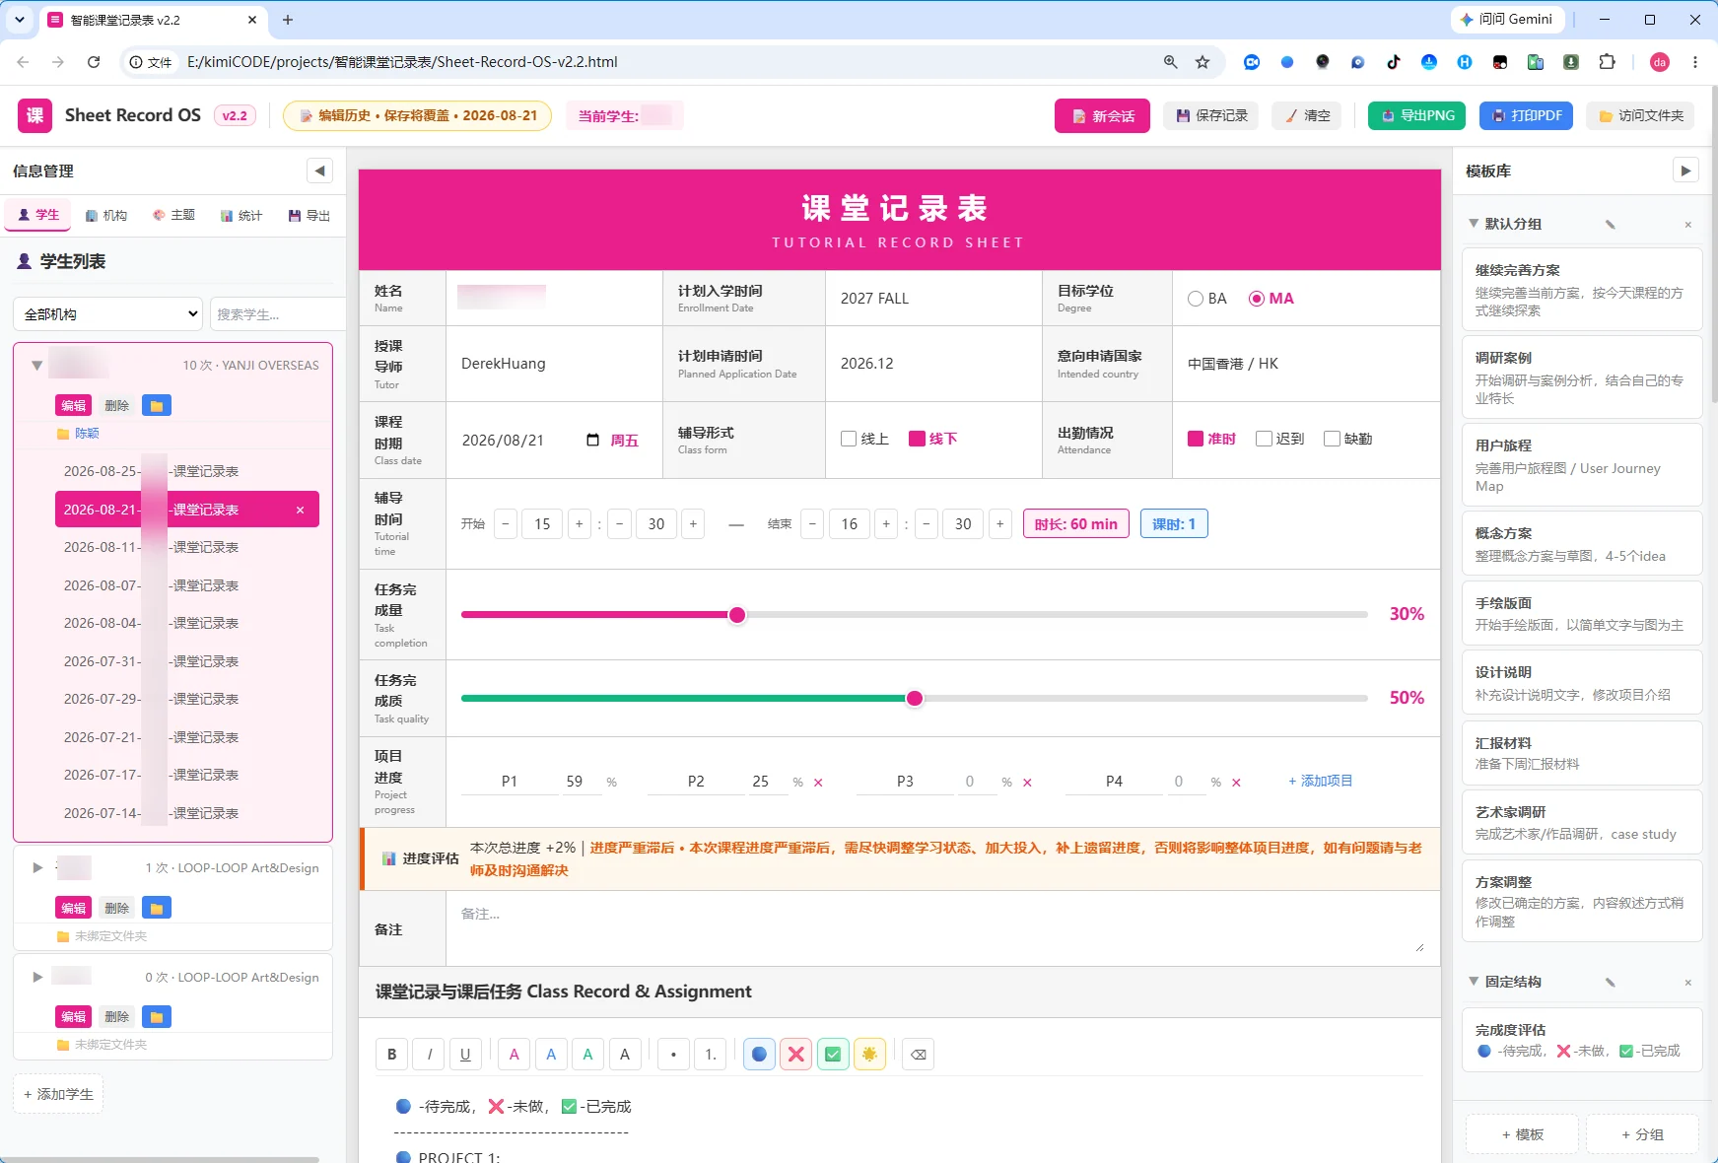Switch to the 机构 tab
The width and height of the screenshot is (1718, 1163).
click(x=106, y=215)
